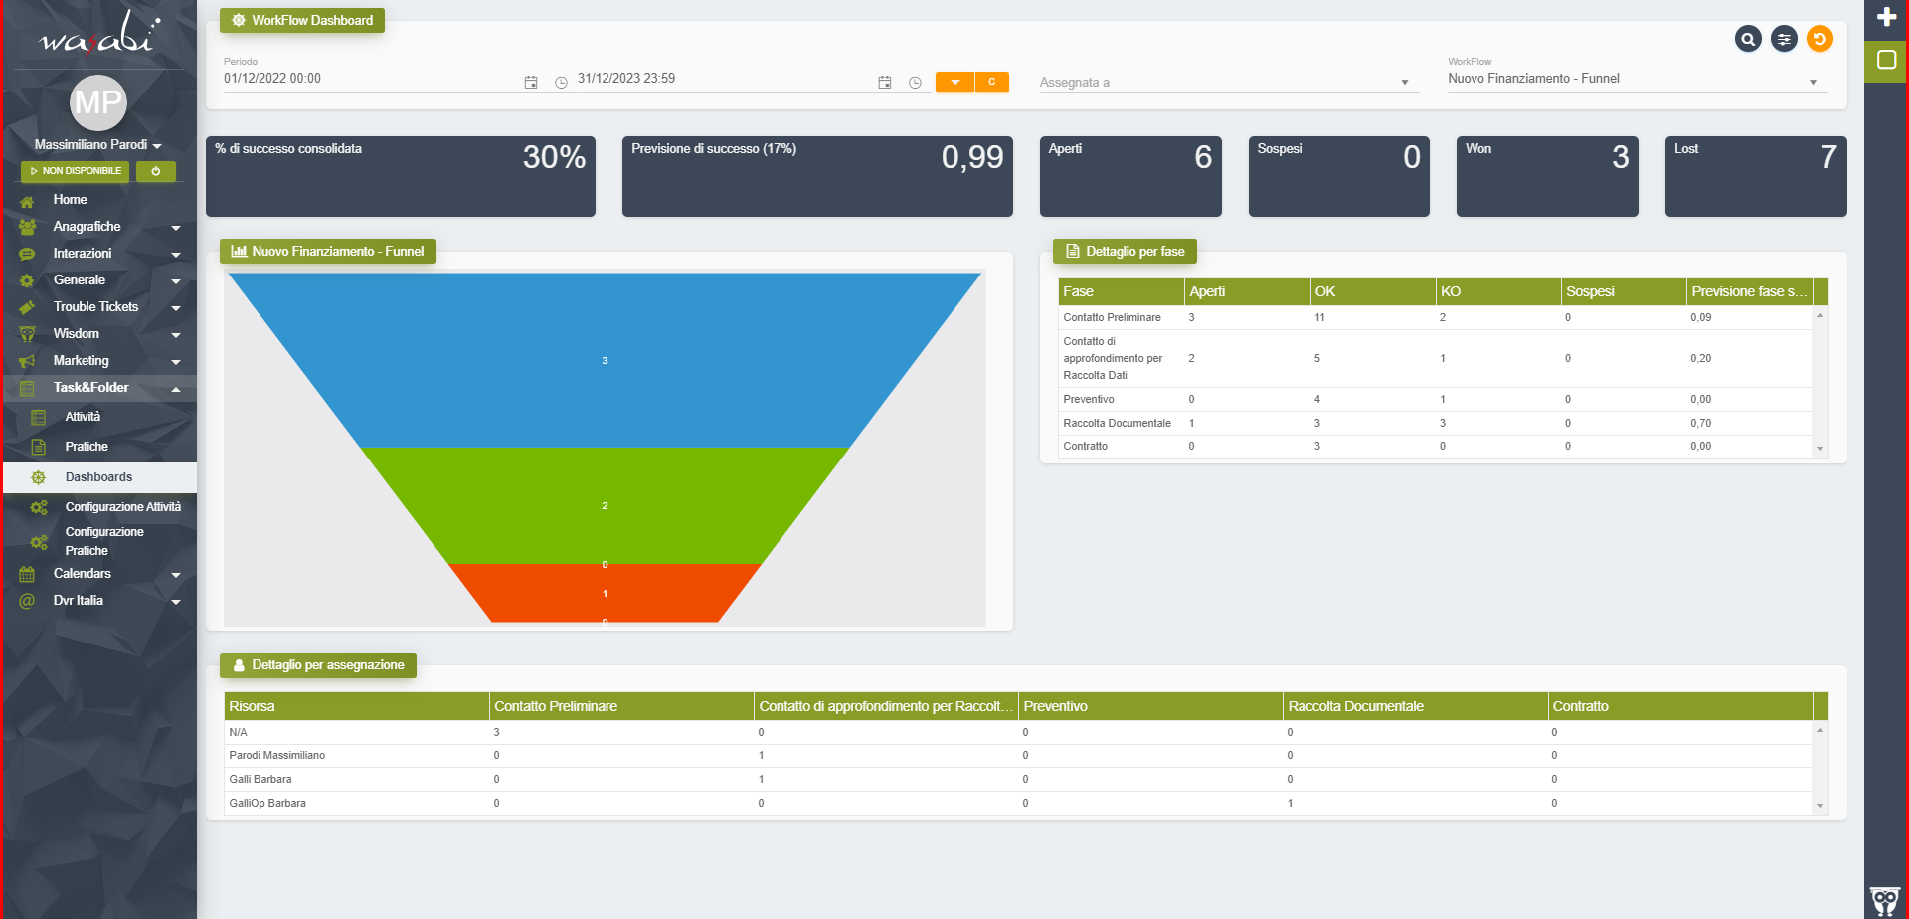Click the orange C period button
Image resolution: width=1909 pixels, height=919 pixels.
pos(991,82)
